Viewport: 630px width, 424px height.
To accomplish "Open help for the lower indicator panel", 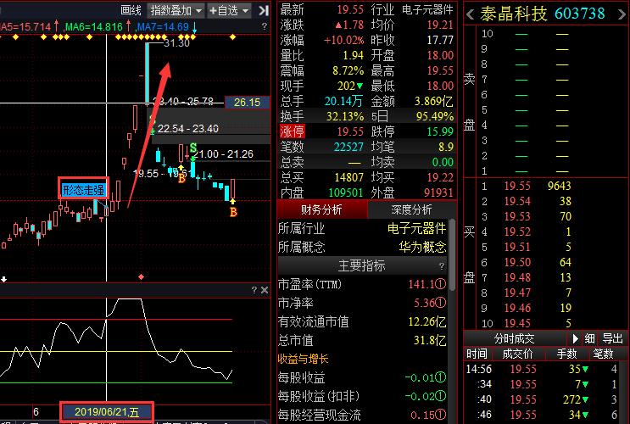I will (x=253, y=290).
